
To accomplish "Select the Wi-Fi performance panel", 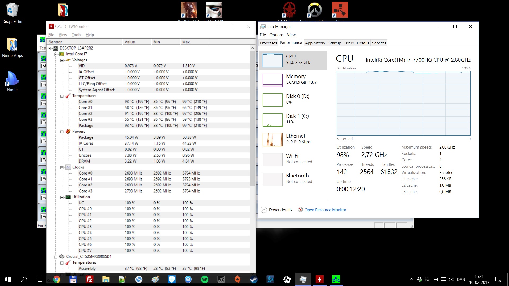I will click(293, 160).
